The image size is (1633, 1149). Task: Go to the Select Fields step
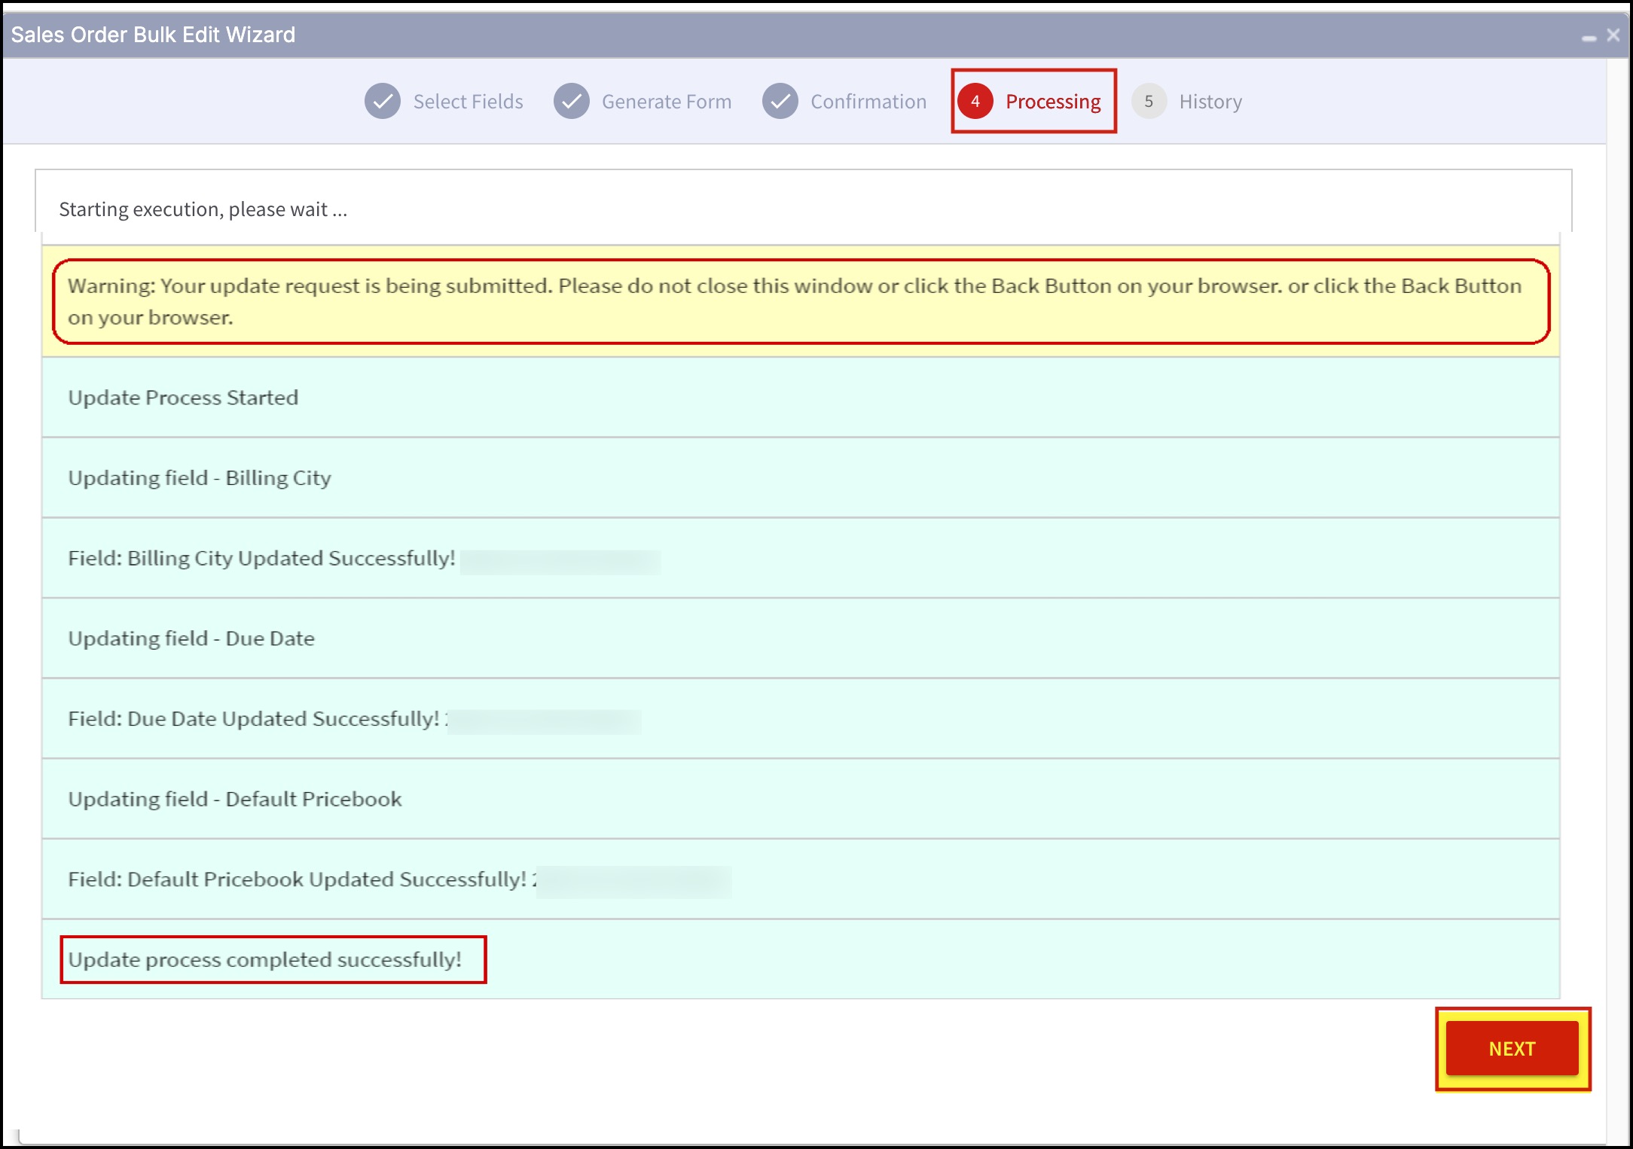(468, 102)
